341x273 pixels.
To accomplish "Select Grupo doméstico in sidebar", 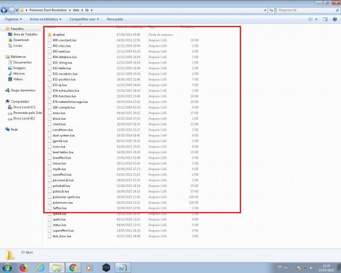I will 23,90.
